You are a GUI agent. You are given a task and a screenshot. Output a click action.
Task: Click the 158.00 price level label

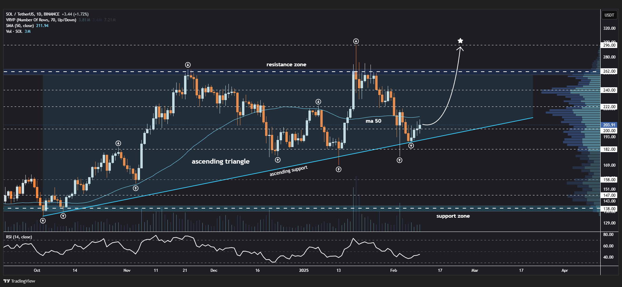point(609,180)
